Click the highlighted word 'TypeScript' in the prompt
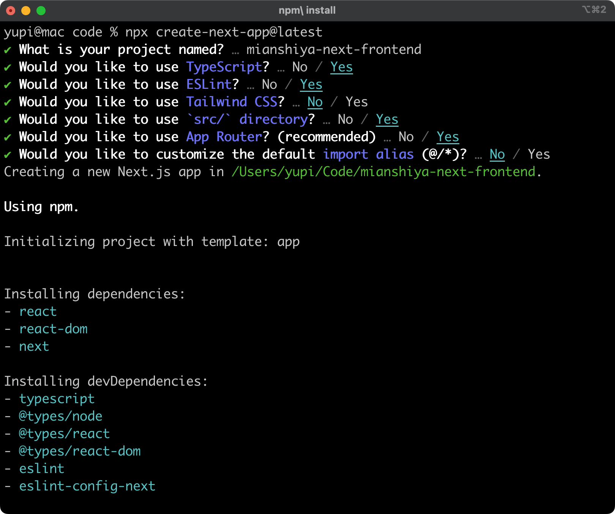The image size is (615, 514). pyautogui.click(x=224, y=67)
